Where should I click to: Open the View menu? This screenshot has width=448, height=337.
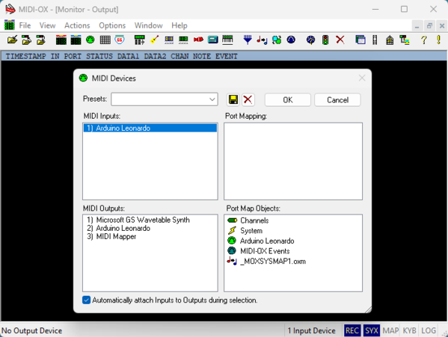(x=47, y=25)
